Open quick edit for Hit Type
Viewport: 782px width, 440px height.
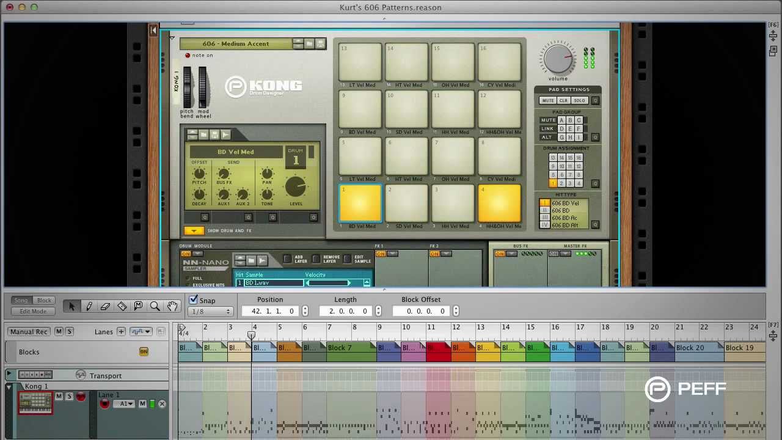[595, 225]
